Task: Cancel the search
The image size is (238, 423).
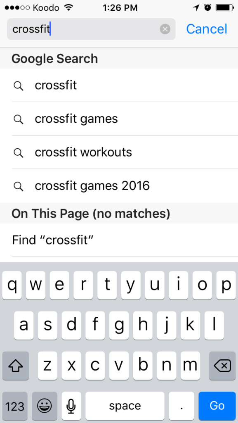Action: (207, 29)
